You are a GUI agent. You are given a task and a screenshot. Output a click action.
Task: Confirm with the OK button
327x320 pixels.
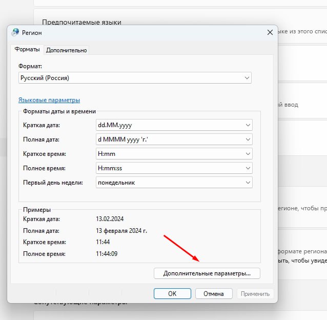(172, 294)
